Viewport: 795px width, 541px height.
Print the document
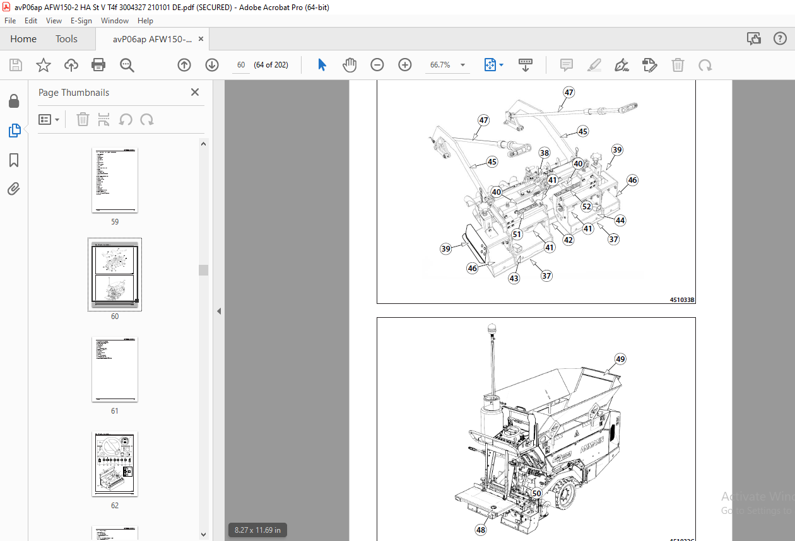tap(98, 65)
